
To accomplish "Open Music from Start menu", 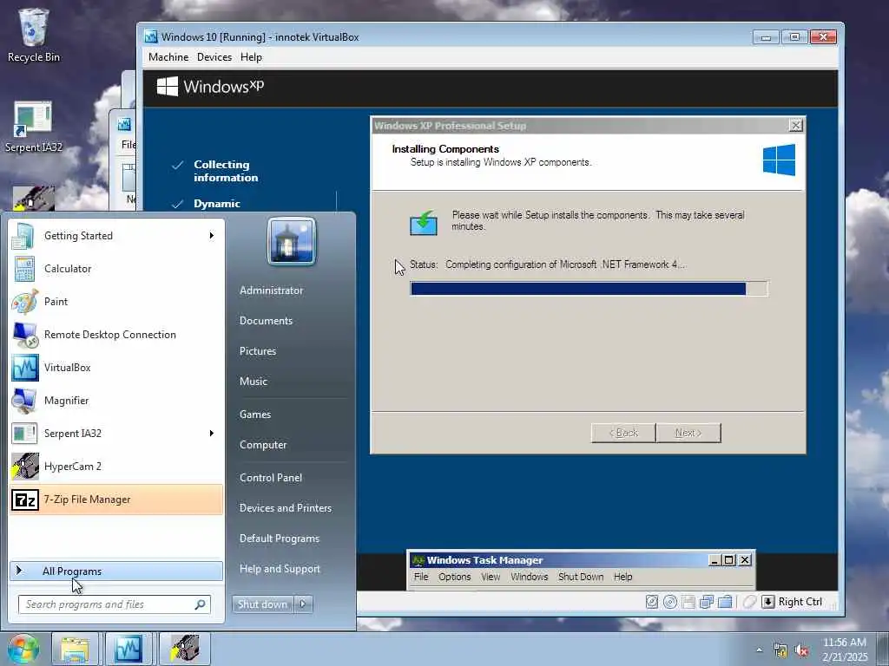I will coord(253,382).
